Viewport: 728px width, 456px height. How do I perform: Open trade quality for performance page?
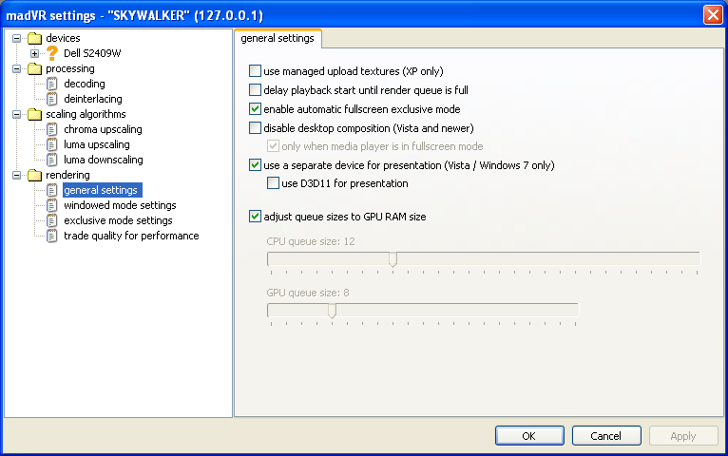click(x=131, y=236)
